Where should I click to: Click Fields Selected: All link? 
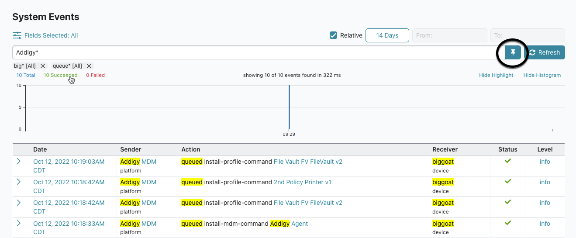click(51, 35)
